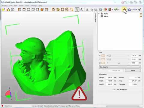The image size is (144, 108).
Task: Click the red status bar icon
Action: point(2,106)
